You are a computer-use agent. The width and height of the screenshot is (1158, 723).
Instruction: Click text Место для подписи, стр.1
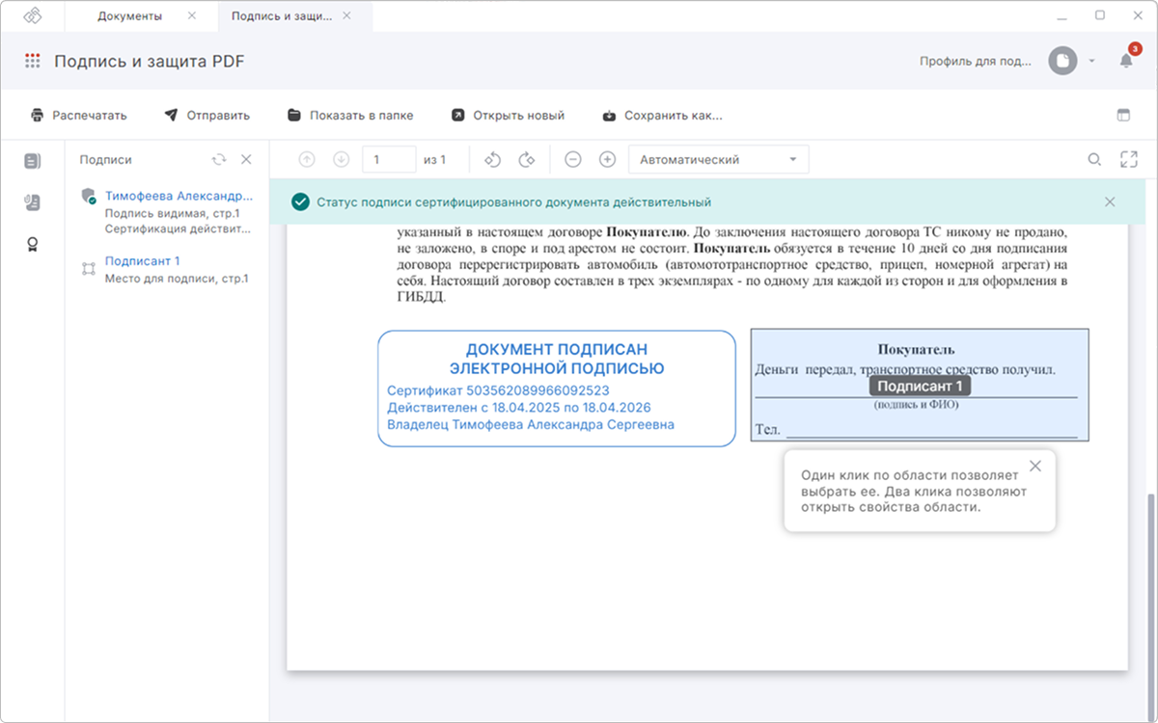tap(177, 279)
